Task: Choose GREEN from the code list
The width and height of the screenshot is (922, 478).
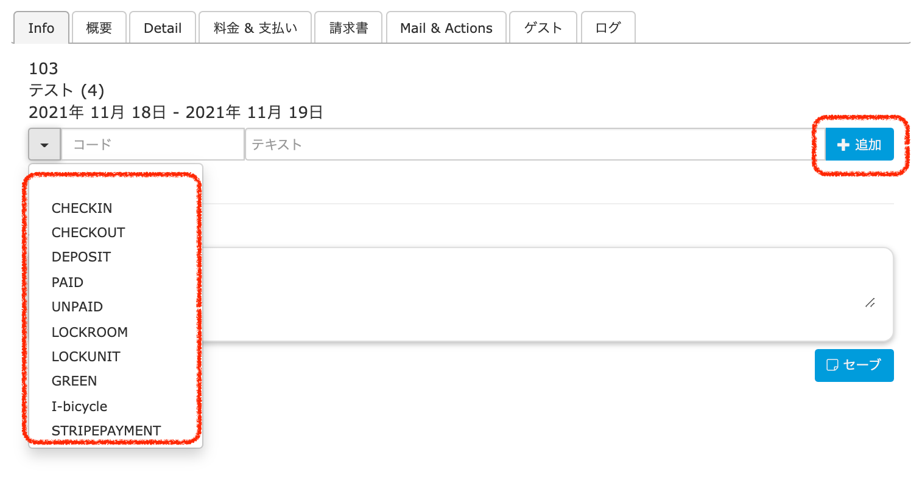Action: pyautogui.click(x=74, y=381)
